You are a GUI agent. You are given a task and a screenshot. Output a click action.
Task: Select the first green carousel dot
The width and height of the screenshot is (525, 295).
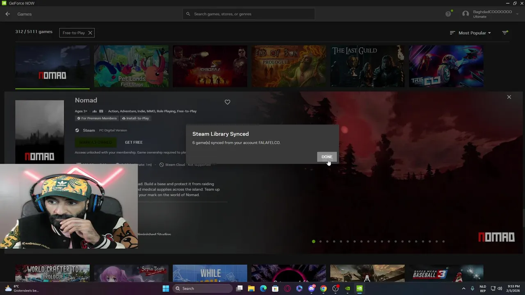[x=314, y=241]
